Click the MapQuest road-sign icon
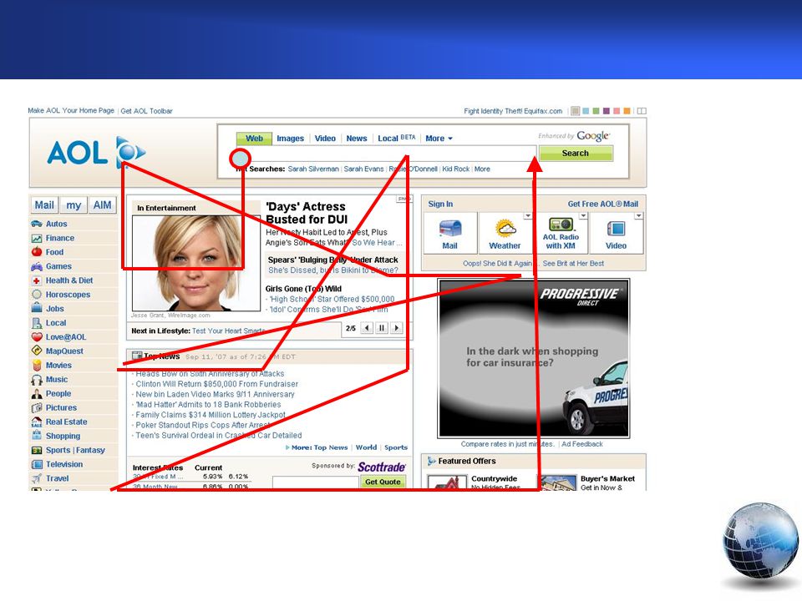802x601 pixels. pos(37,351)
